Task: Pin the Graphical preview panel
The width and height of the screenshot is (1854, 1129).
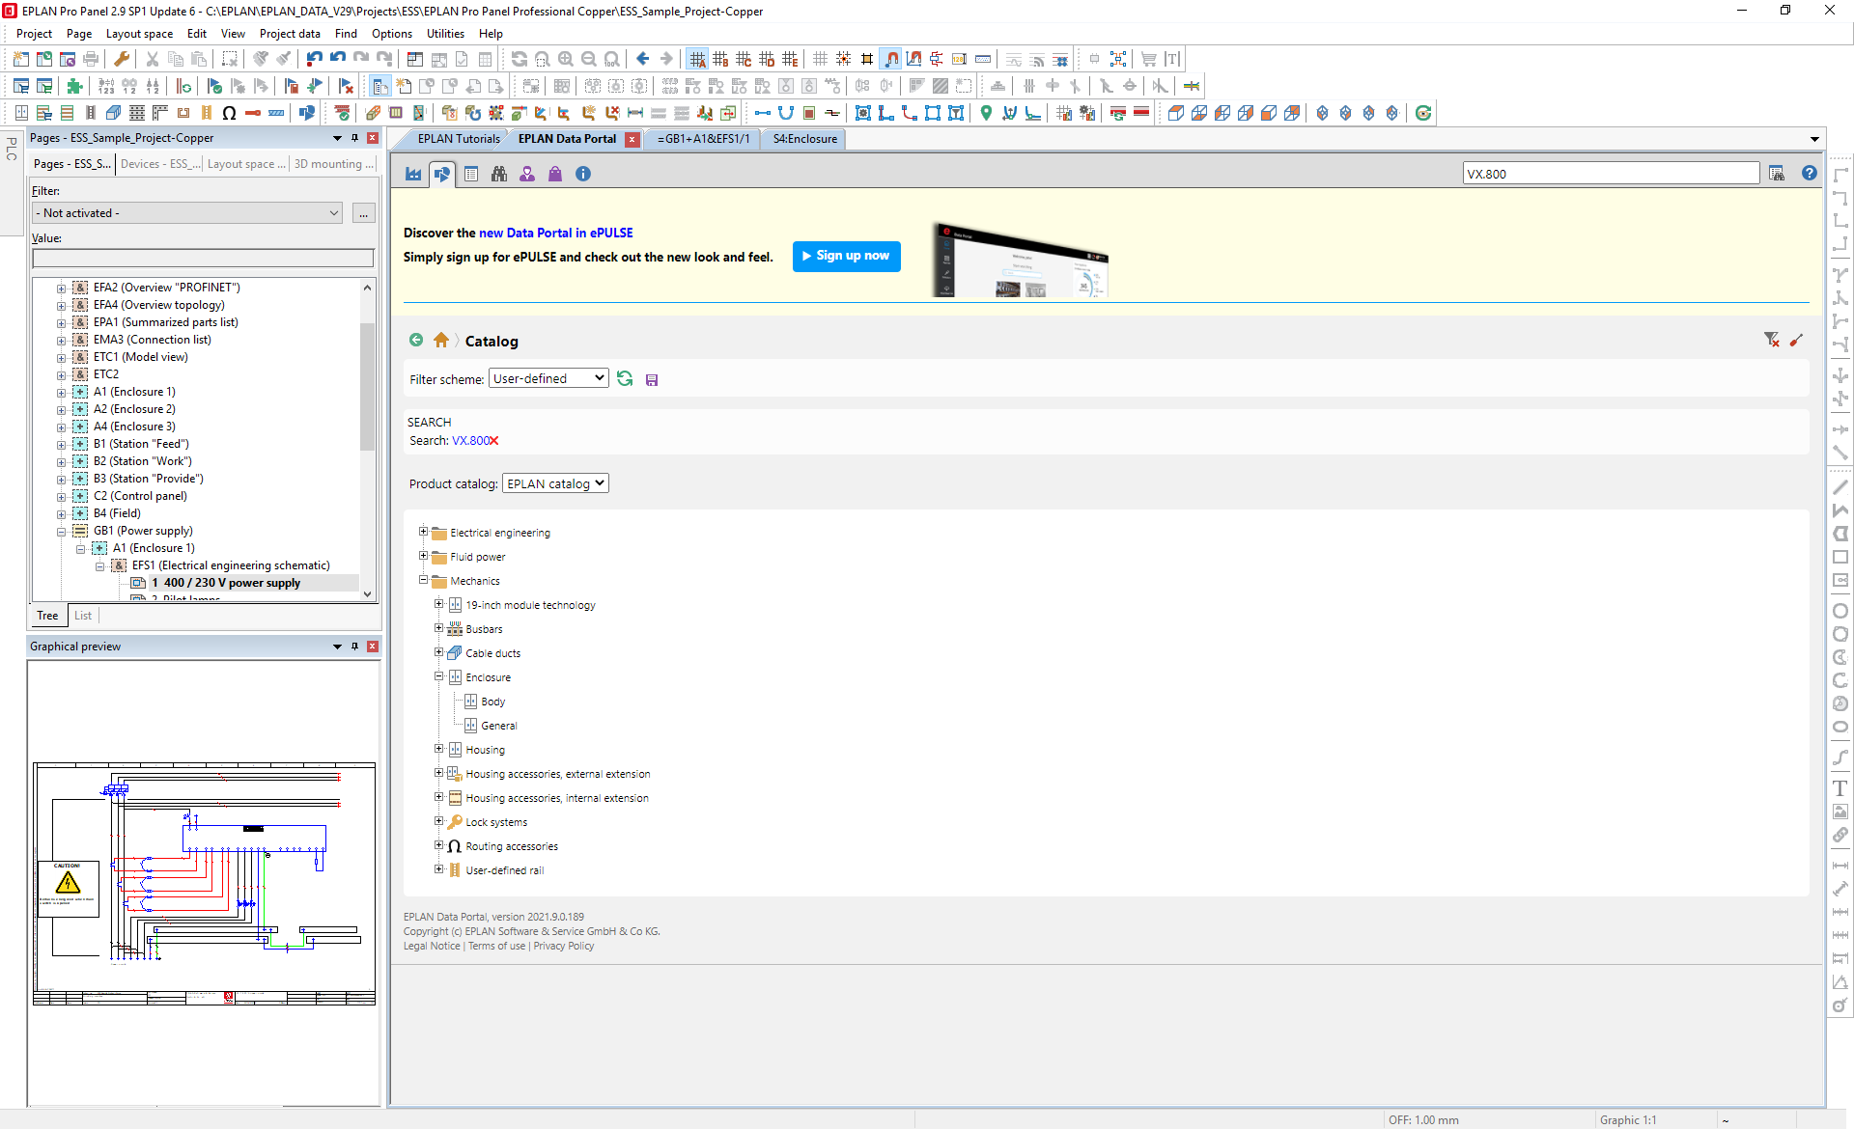Action: [354, 647]
